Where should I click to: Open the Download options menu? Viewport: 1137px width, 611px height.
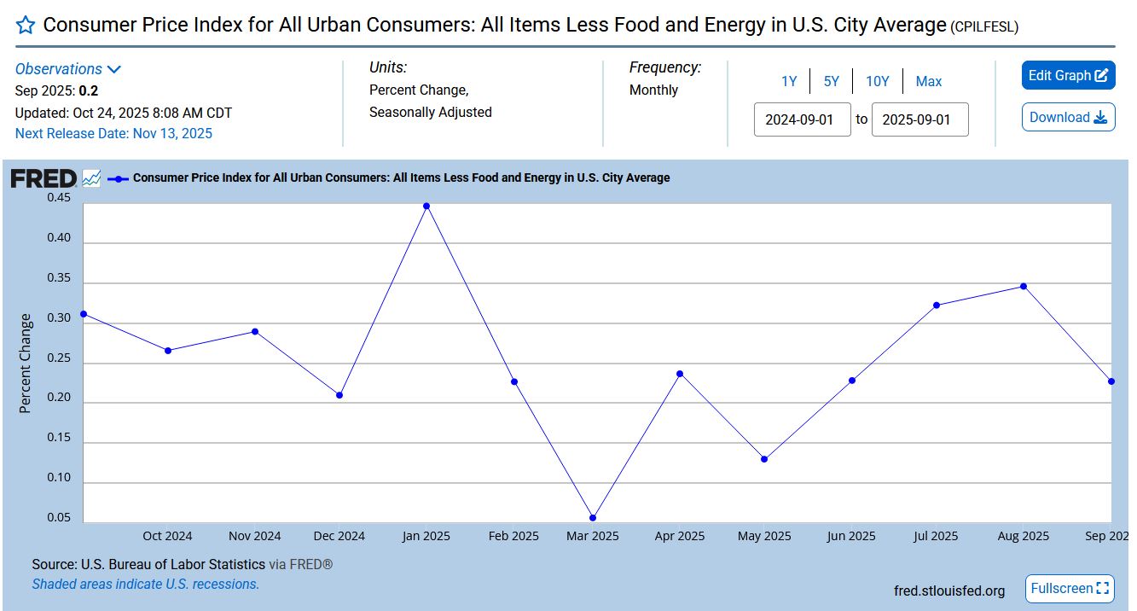point(1068,118)
